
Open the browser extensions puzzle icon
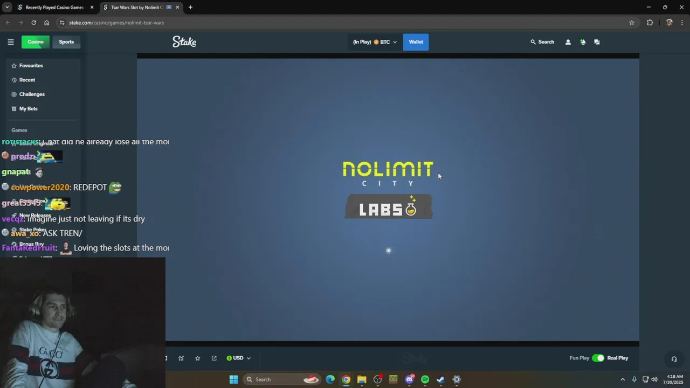(x=650, y=23)
